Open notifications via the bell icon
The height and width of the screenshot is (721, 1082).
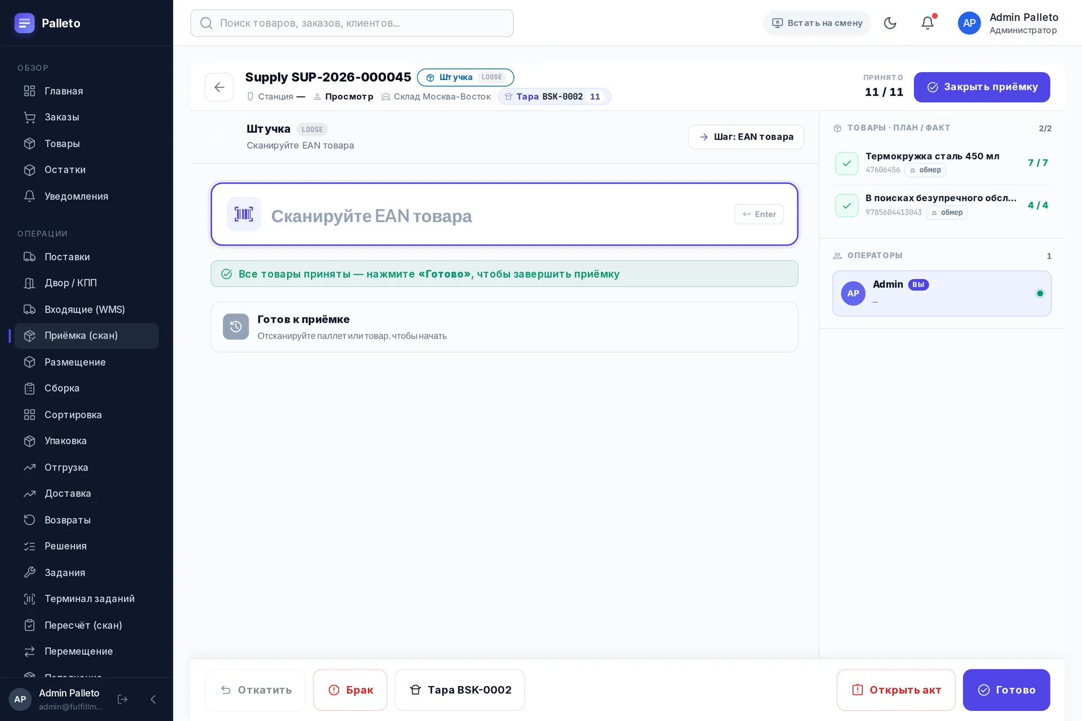tap(927, 23)
